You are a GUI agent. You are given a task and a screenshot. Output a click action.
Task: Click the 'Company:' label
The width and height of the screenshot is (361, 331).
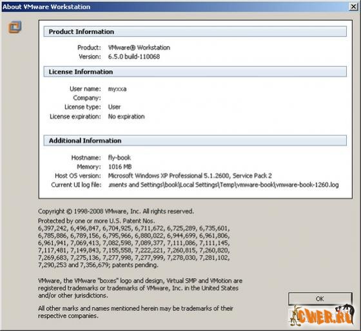tap(87, 98)
